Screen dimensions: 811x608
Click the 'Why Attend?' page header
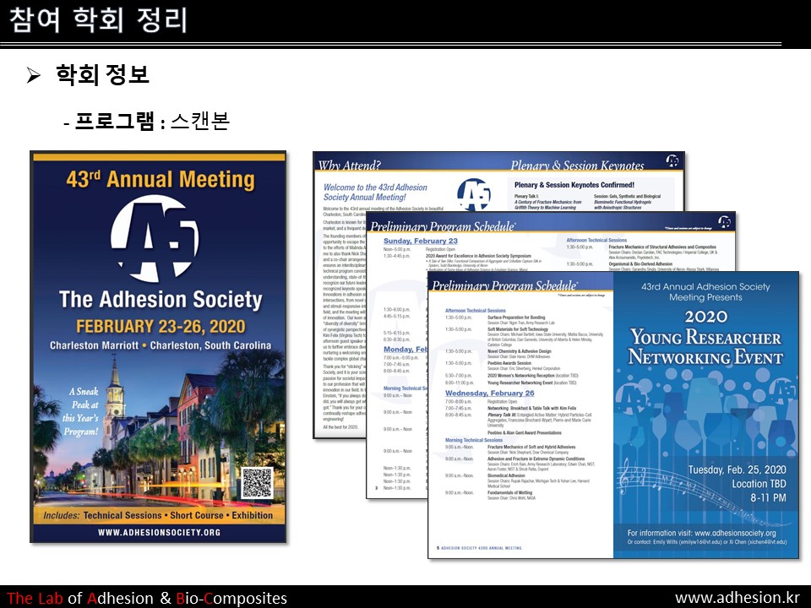[350, 166]
